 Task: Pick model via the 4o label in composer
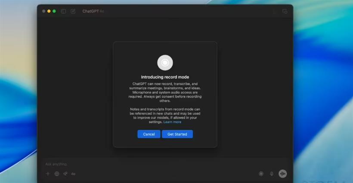tap(73, 174)
